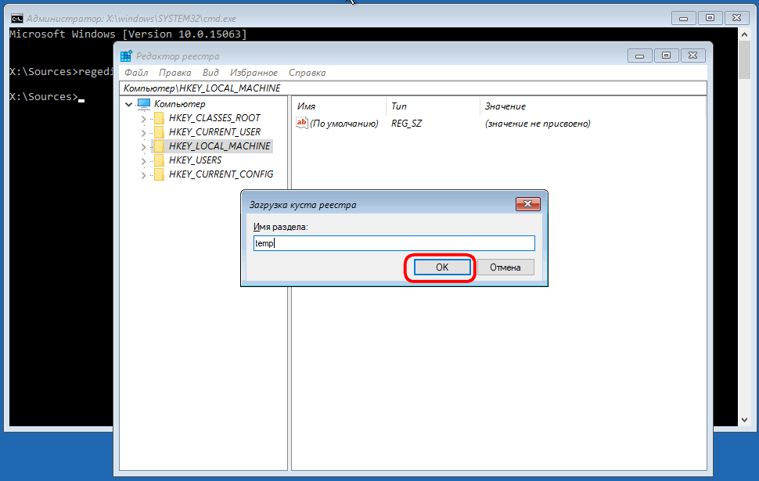The image size is (759, 481).
Task: Confirm the hive load dialog with OK
Action: pyautogui.click(x=442, y=267)
